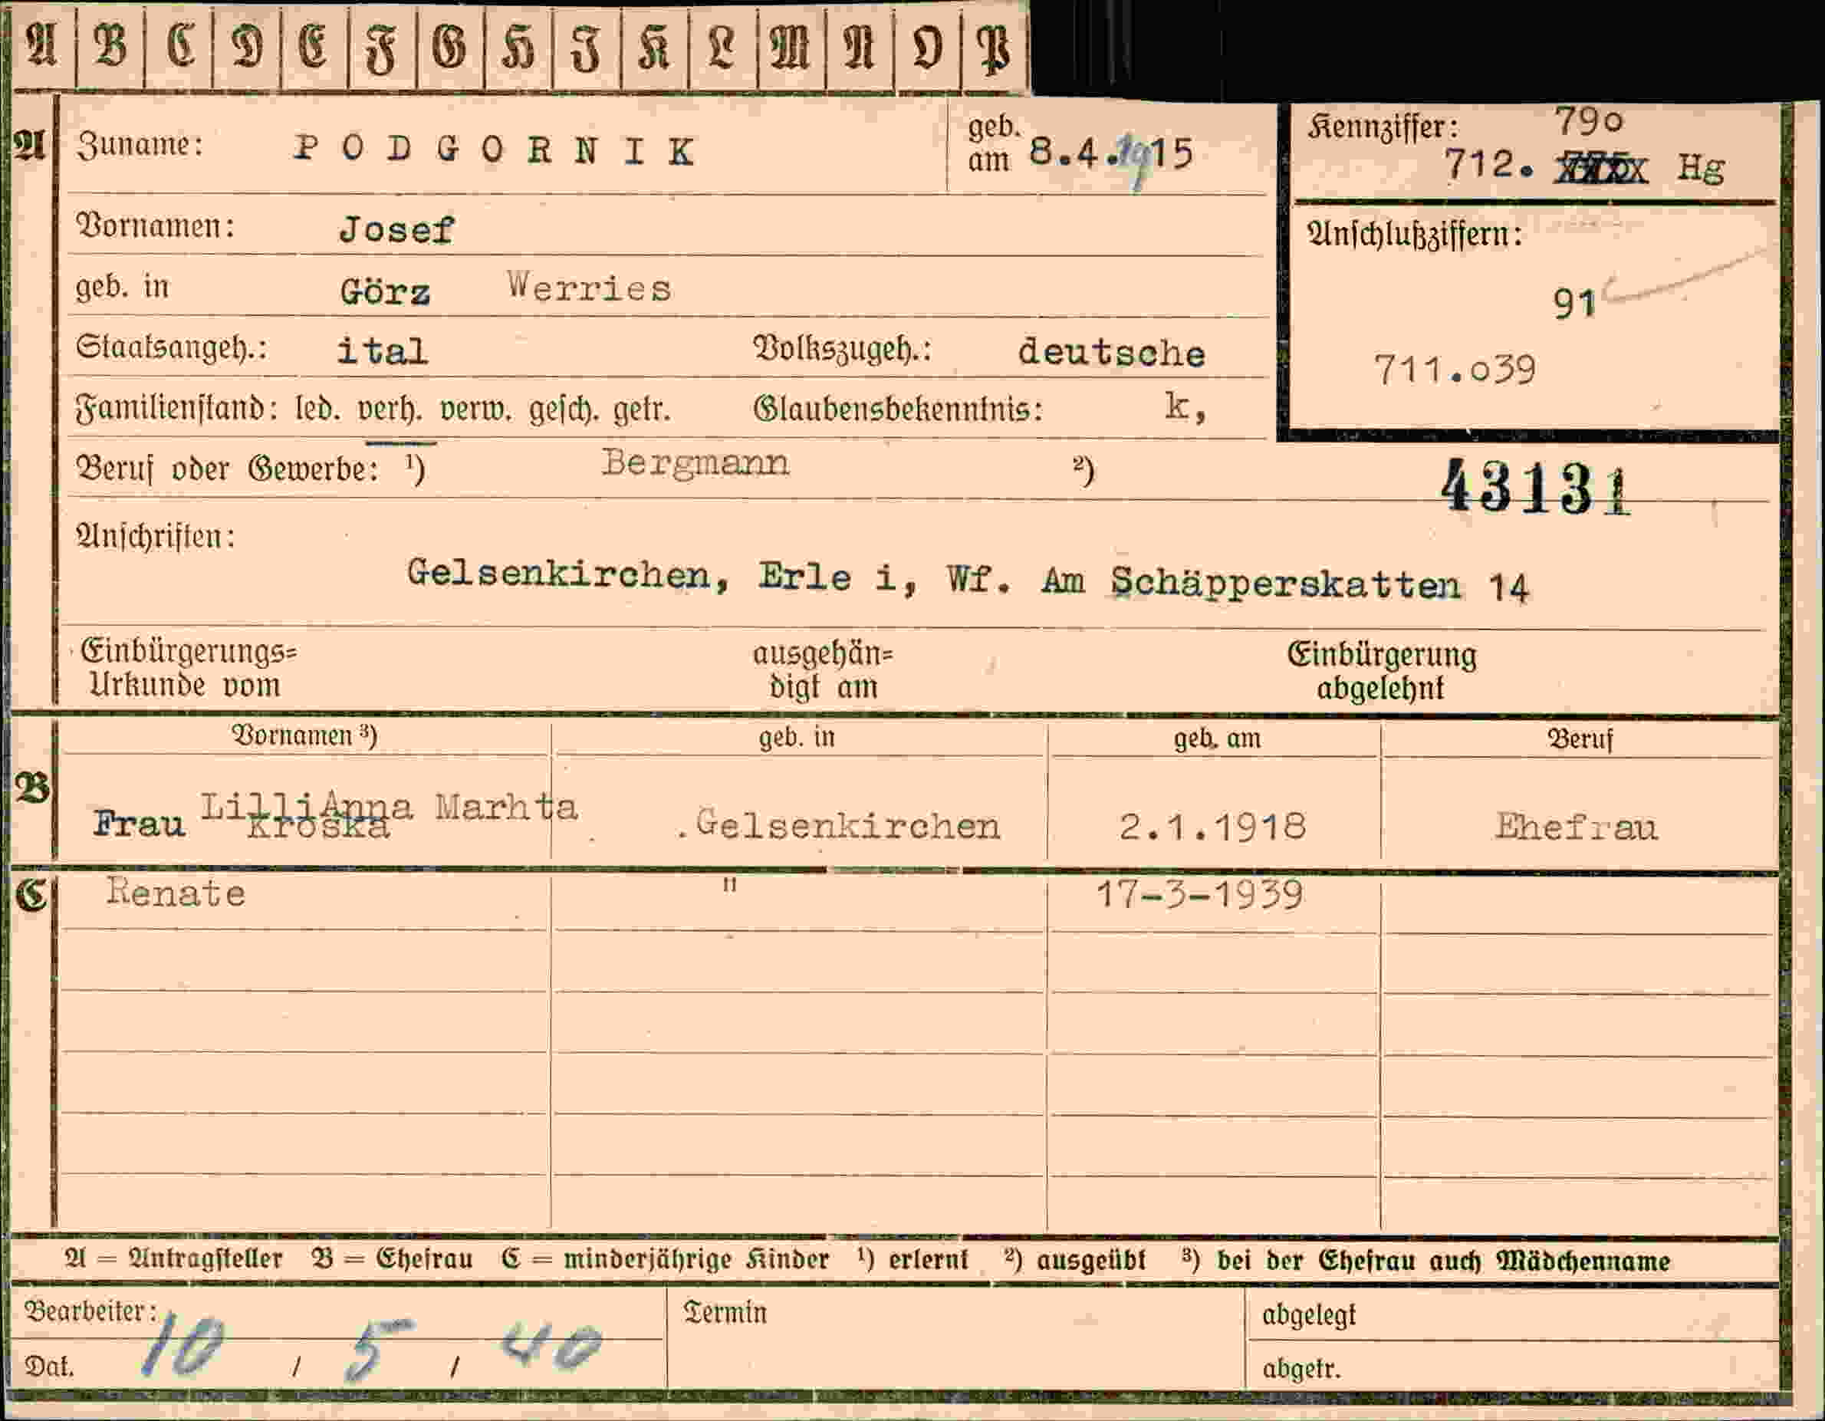Click the 'Beruf oder Gewerbe:' label

coord(229,468)
